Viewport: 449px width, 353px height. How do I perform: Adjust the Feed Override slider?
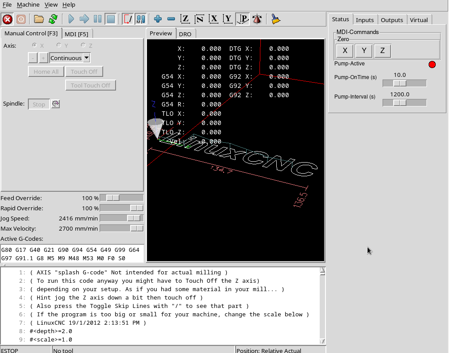(122, 197)
